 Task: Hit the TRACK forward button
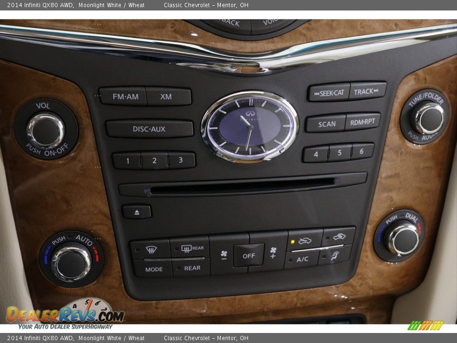point(368,91)
